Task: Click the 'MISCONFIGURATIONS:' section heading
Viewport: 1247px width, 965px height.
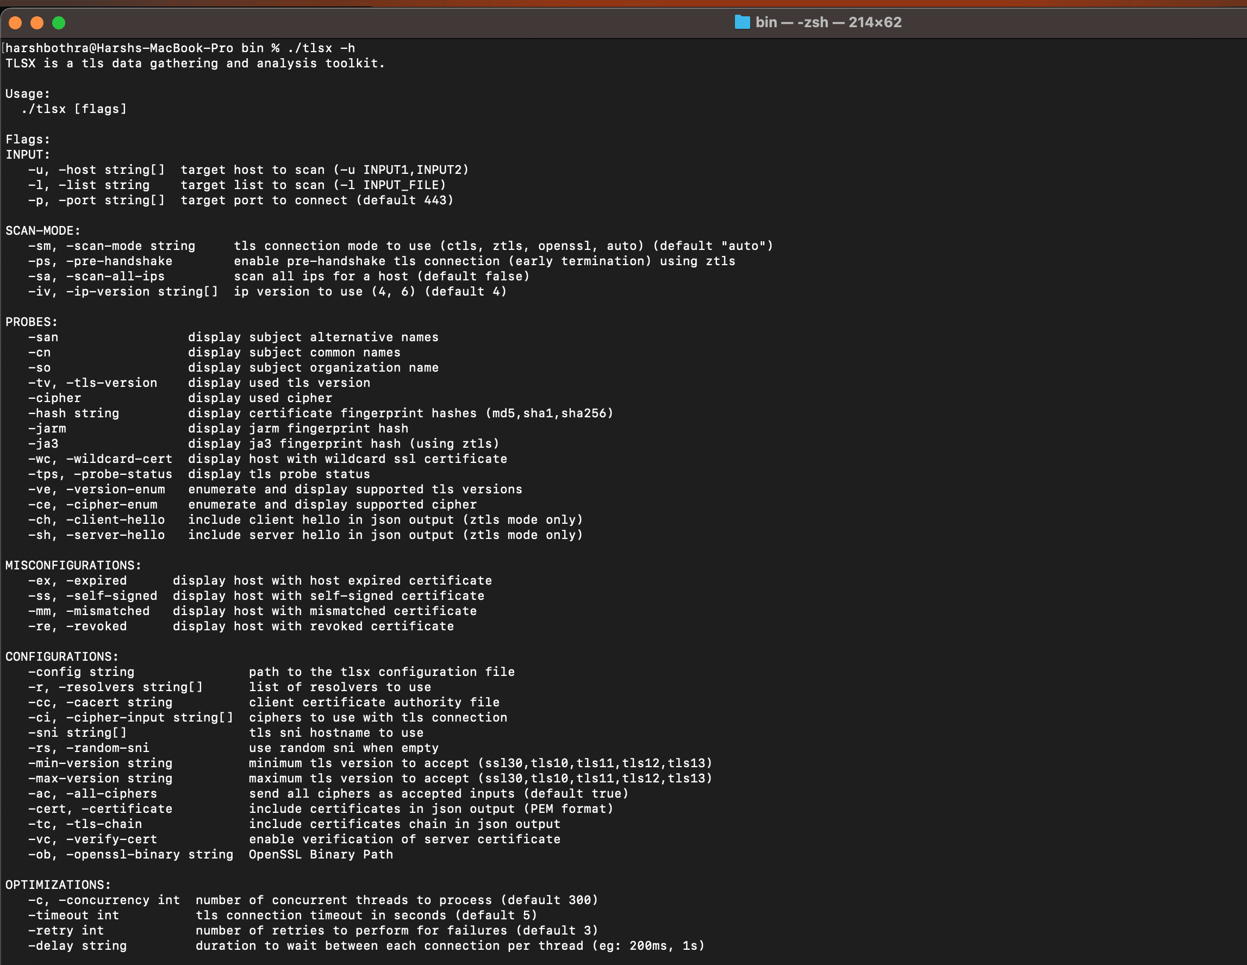Action: [73, 566]
